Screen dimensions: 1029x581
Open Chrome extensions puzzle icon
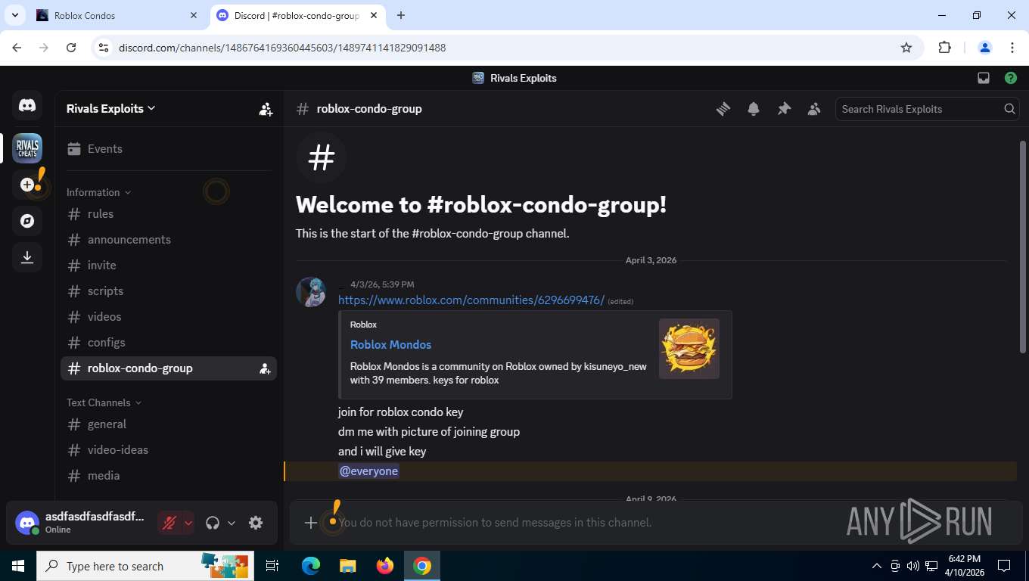tap(944, 48)
